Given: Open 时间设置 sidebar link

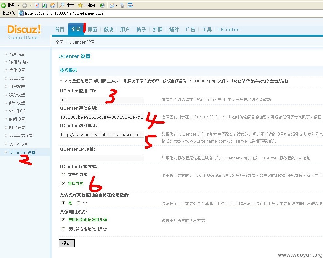Looking at the screenshot, I should coord(17,119).
